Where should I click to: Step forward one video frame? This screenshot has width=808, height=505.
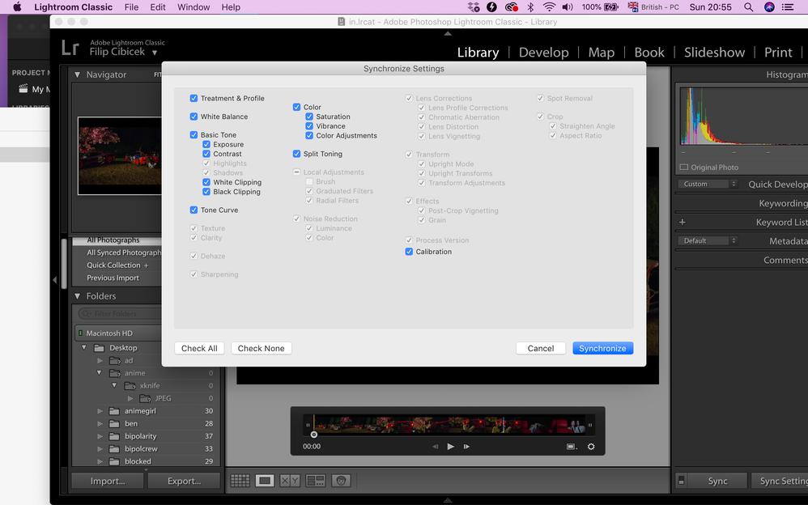pos(466,447)
